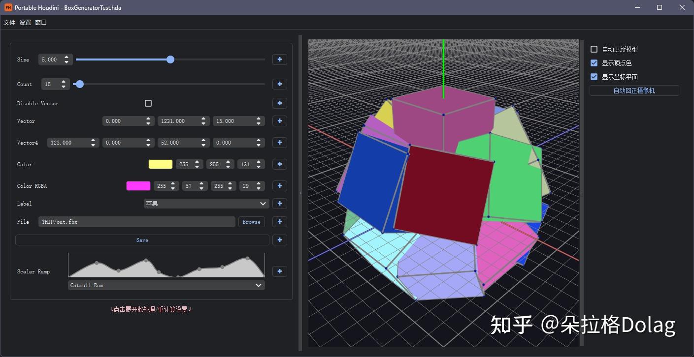Click the plus icon beside the Vector parameter

coord(279,120)
